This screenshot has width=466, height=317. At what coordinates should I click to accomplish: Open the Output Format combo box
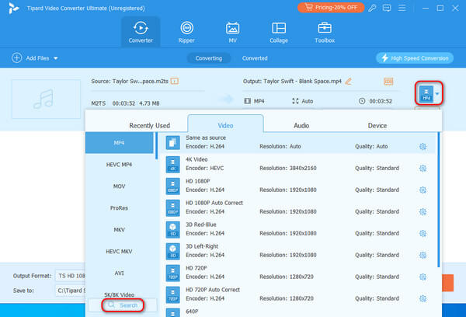click(71, 276)
